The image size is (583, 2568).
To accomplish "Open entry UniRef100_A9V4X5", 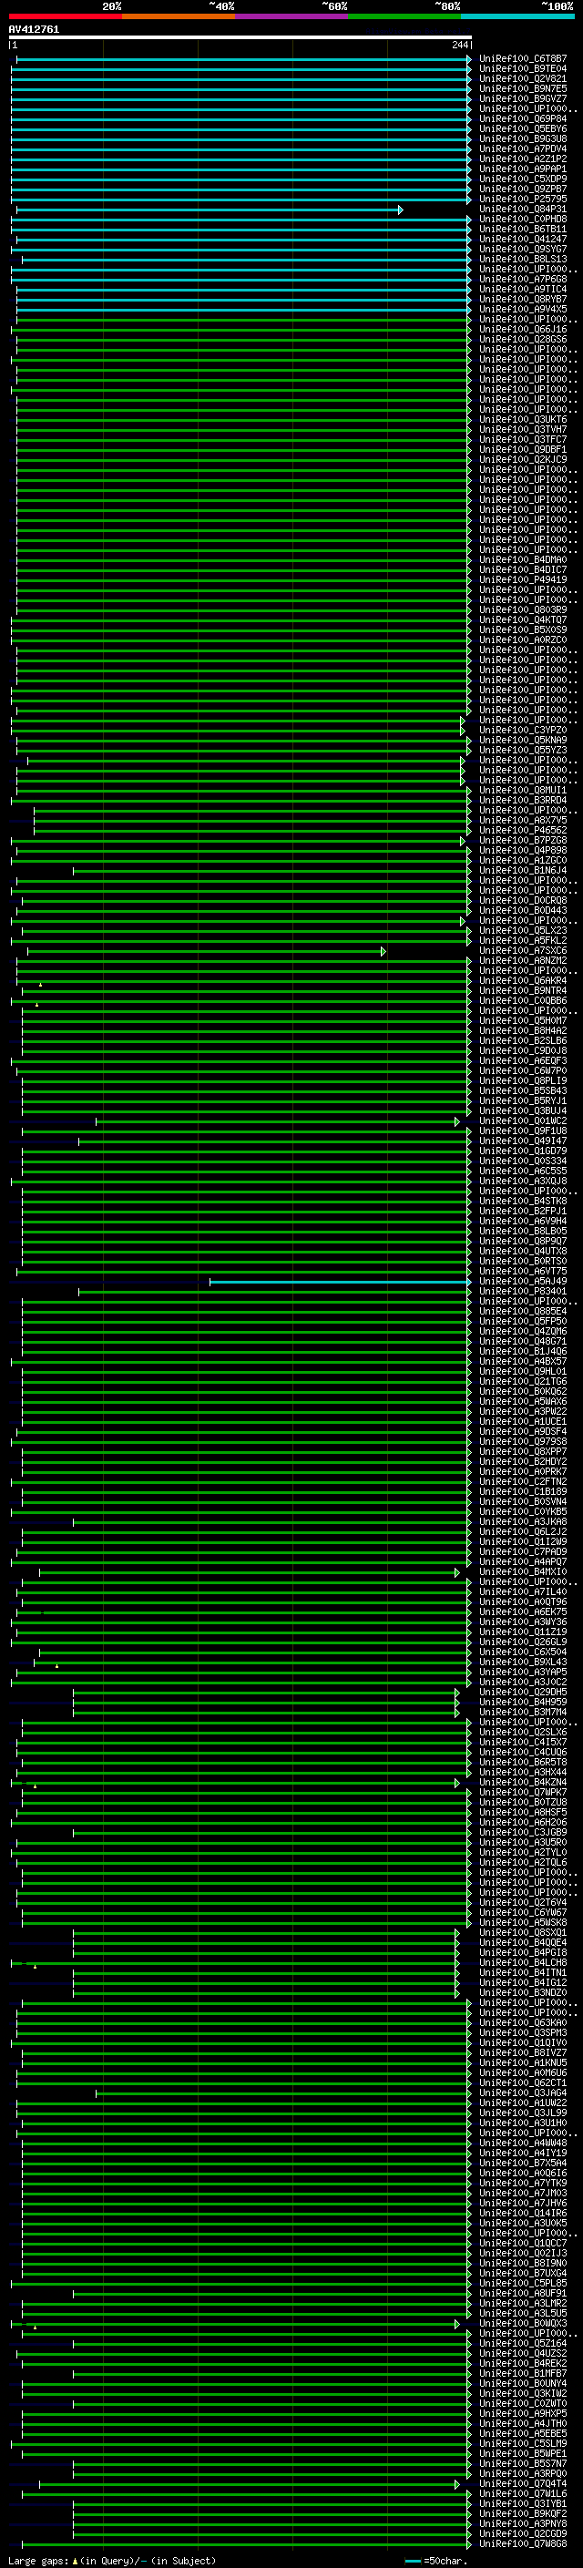I will tap(522, 309).
